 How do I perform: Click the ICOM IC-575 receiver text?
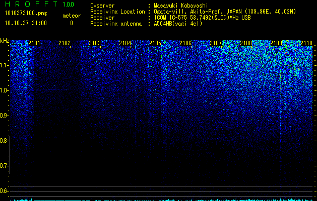(x=202, y=18)
